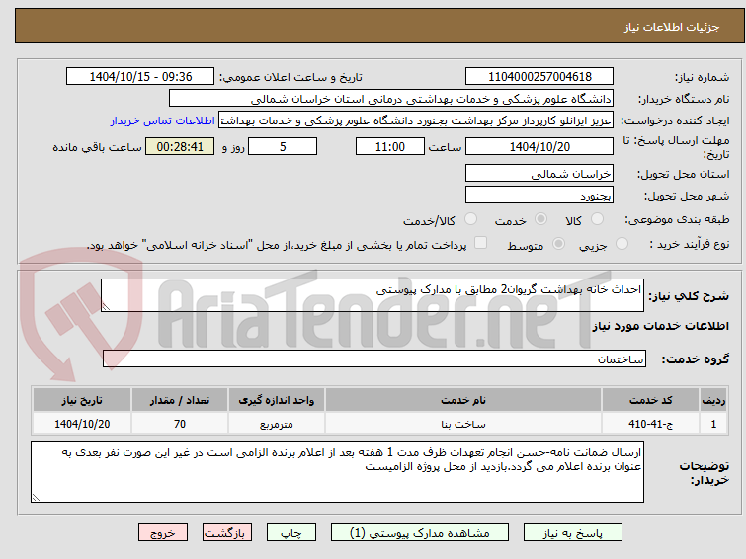Click the بازگشت back button
Screen dimensions: 746x559
pos(227,533)
